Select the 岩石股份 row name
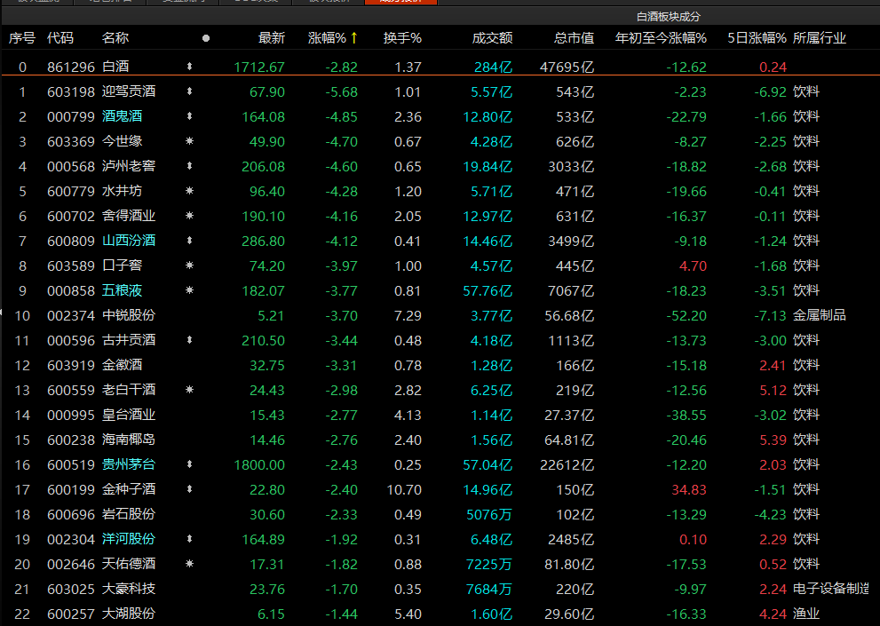The image size is (880, 626). (x=129, y=514)
